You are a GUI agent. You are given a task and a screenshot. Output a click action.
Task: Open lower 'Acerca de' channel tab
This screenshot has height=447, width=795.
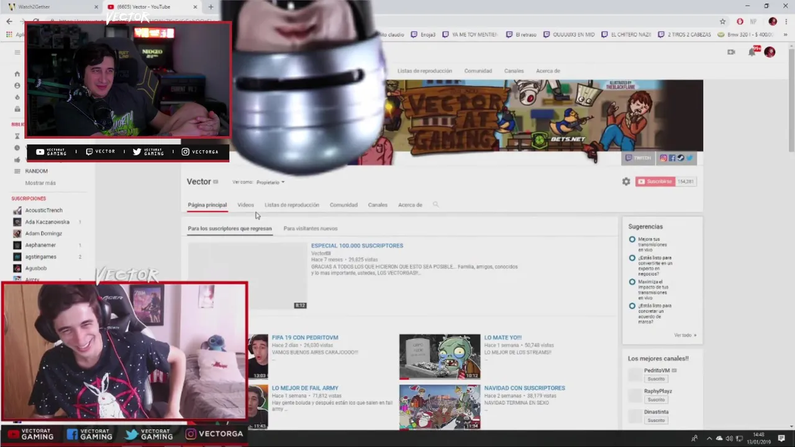pos(410,205)
